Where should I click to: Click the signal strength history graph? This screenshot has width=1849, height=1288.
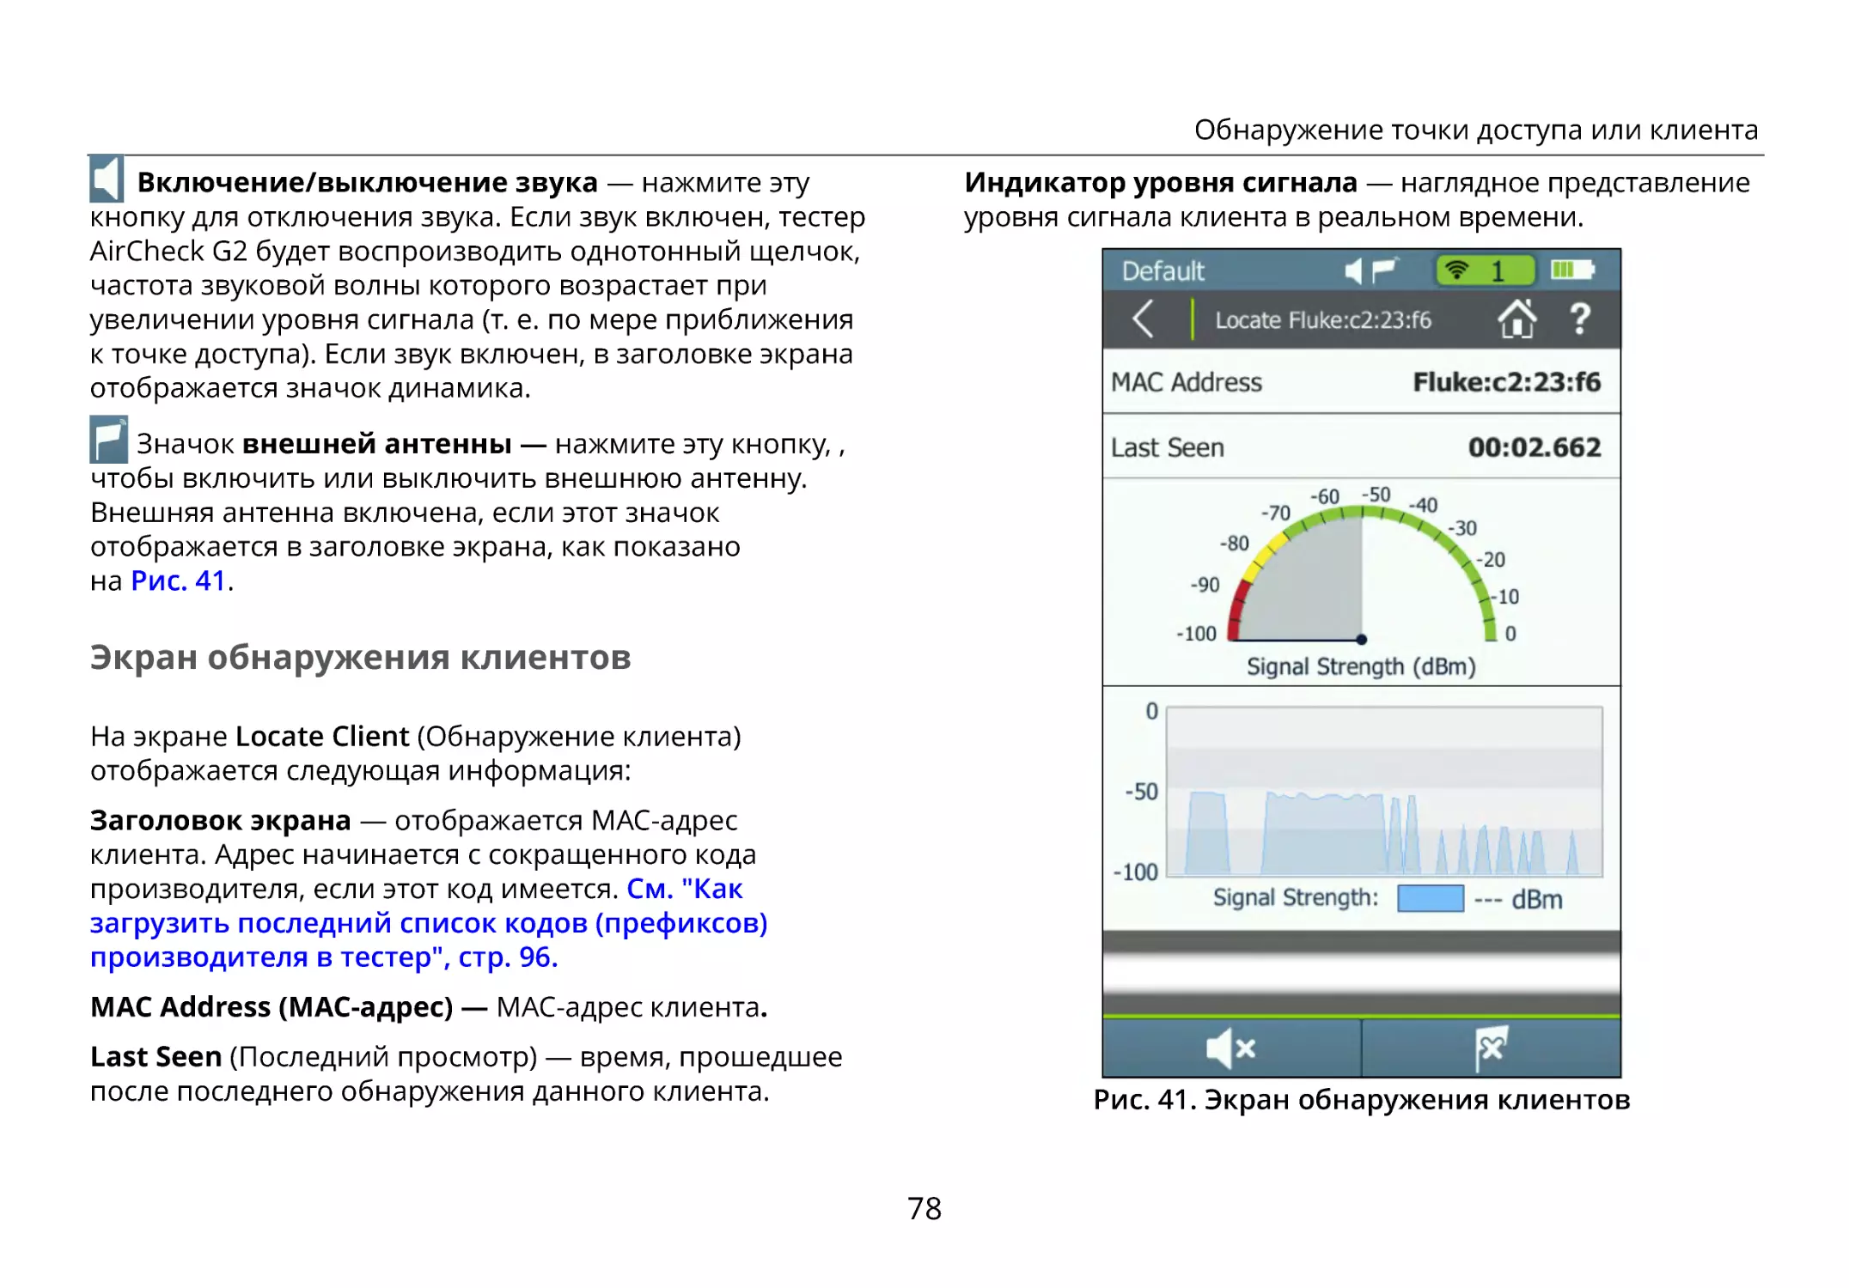coord(1384,792)
